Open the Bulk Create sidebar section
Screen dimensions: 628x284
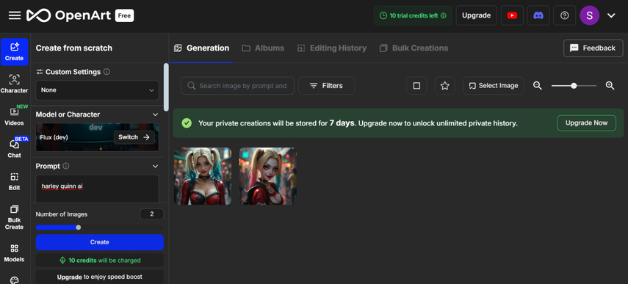click(x=15, y=217)
